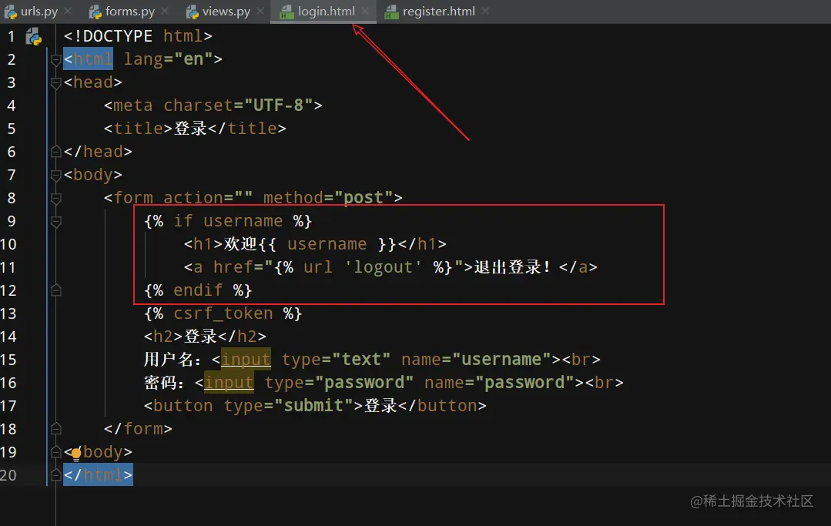This screenshot has width=831, height=526.
Task: Collapse the head block fold on line 3
Action: (55, 82)
